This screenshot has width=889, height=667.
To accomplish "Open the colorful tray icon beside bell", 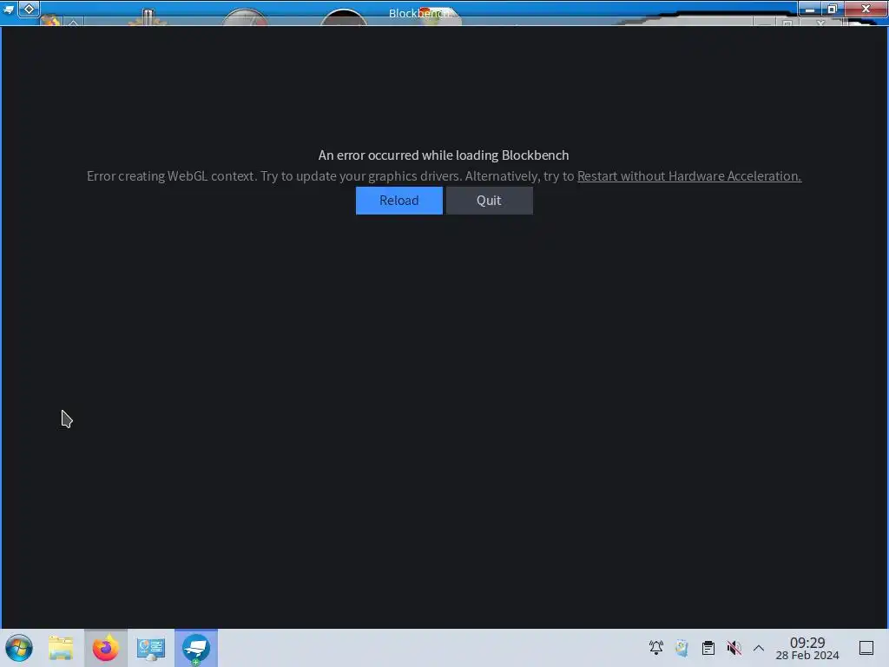I will tap(682, 648).
